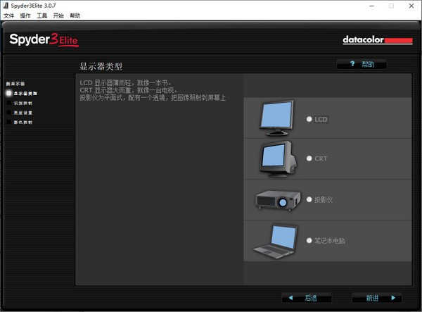
Task: Click the glowing 显示器类型 step indicator
Action: (x=9, y=93)
